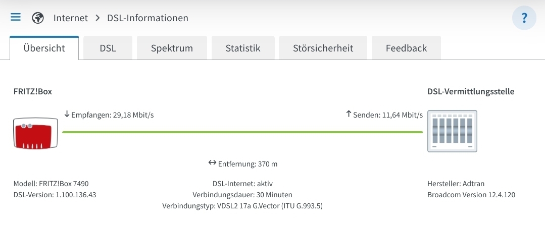Viewport: 545px width, 225px height.
Task: Open the DSL tab
Action: tap(108, 48)
